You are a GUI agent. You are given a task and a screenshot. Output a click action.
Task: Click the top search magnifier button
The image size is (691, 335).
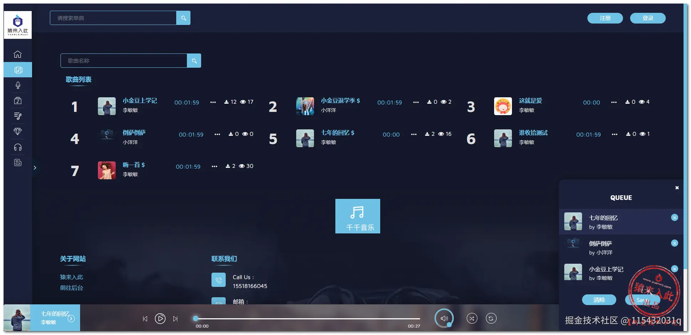(x=183, y=18)
